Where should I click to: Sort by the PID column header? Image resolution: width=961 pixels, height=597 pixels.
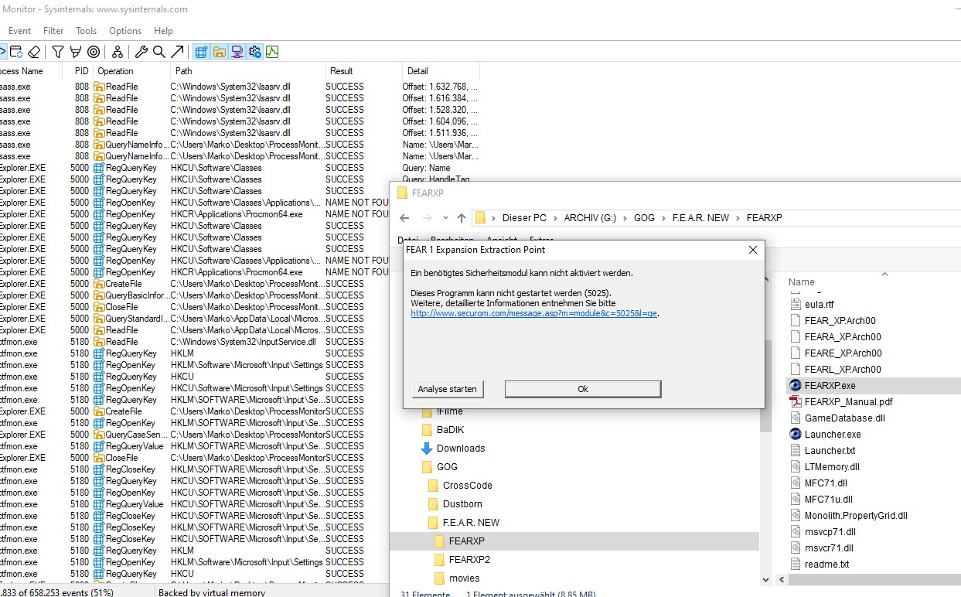78,71
